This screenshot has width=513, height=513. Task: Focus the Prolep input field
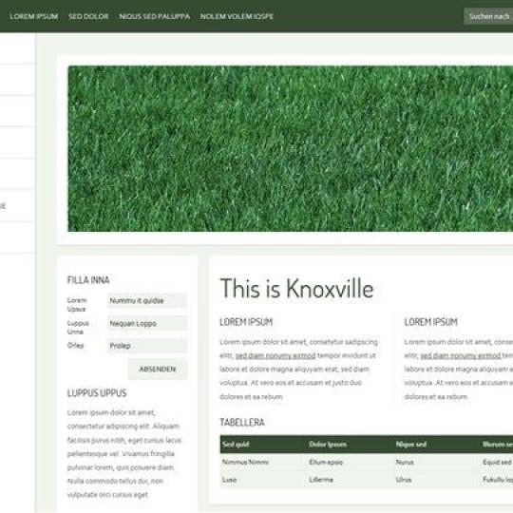point(147,346)
